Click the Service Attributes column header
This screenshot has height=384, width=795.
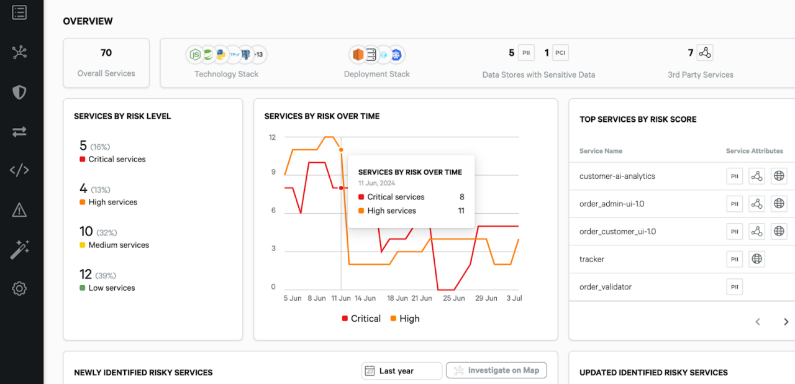[x=755, y=151]
